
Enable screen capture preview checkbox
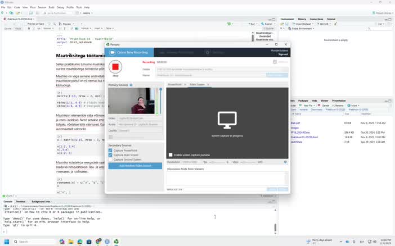coord(170,155)
